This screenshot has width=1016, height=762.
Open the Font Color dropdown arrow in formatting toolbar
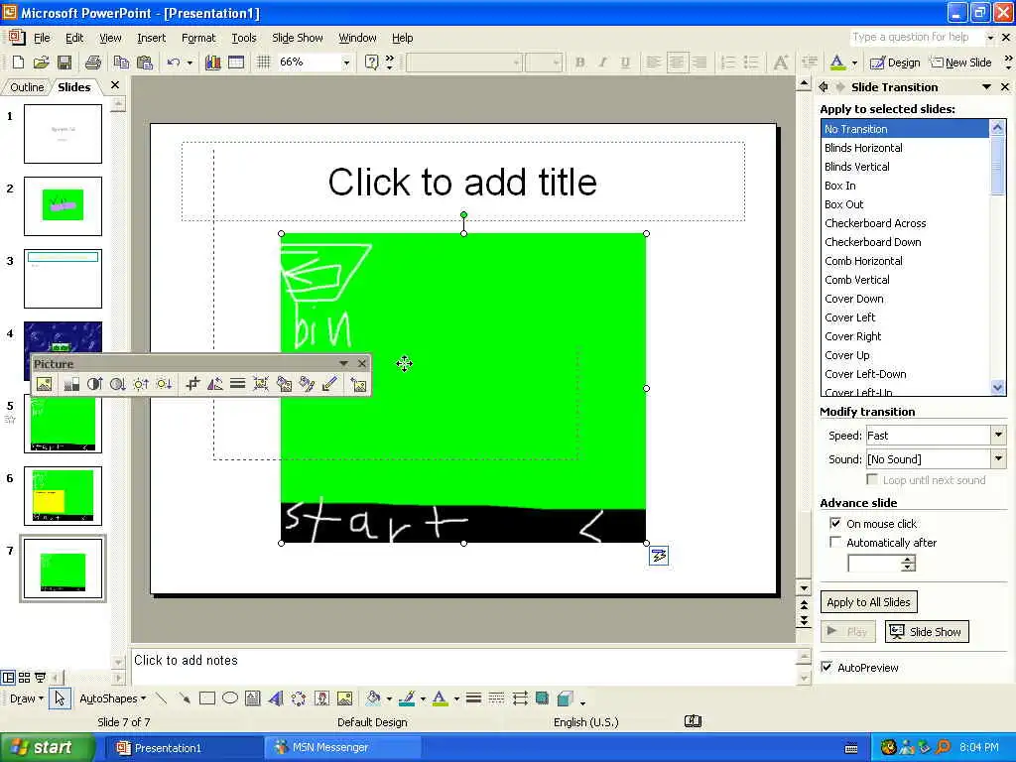pos(854,63)
